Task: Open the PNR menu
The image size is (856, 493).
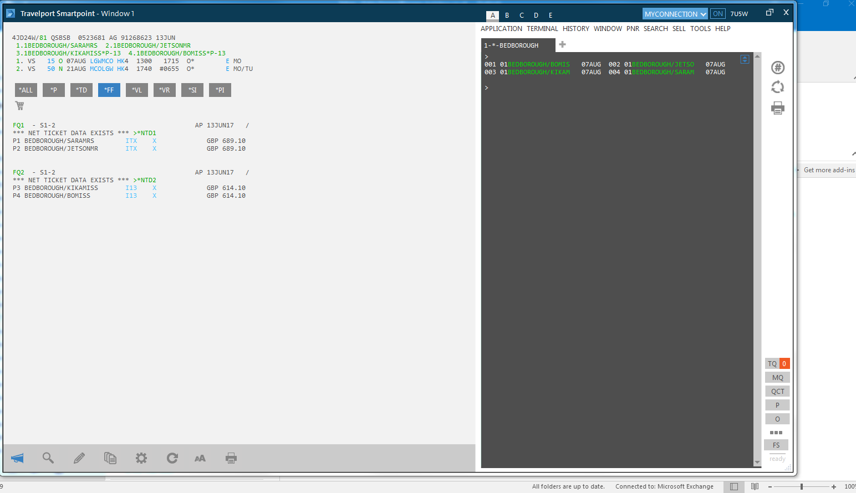Action: click(x=633, y=29)
